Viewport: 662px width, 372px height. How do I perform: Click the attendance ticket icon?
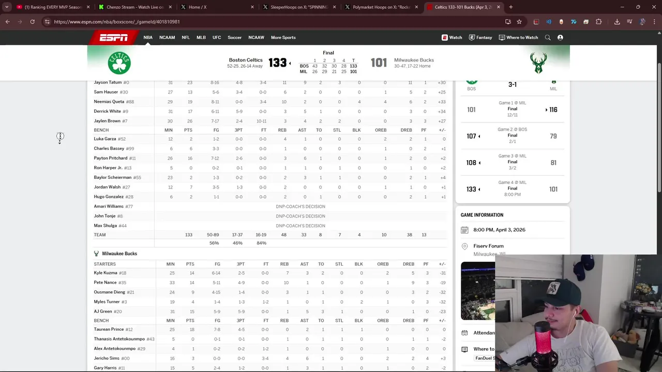point(464,333)
